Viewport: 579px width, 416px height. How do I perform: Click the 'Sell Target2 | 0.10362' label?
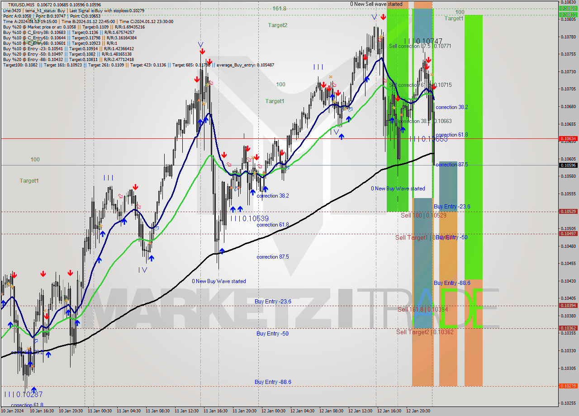pos(425,332)
